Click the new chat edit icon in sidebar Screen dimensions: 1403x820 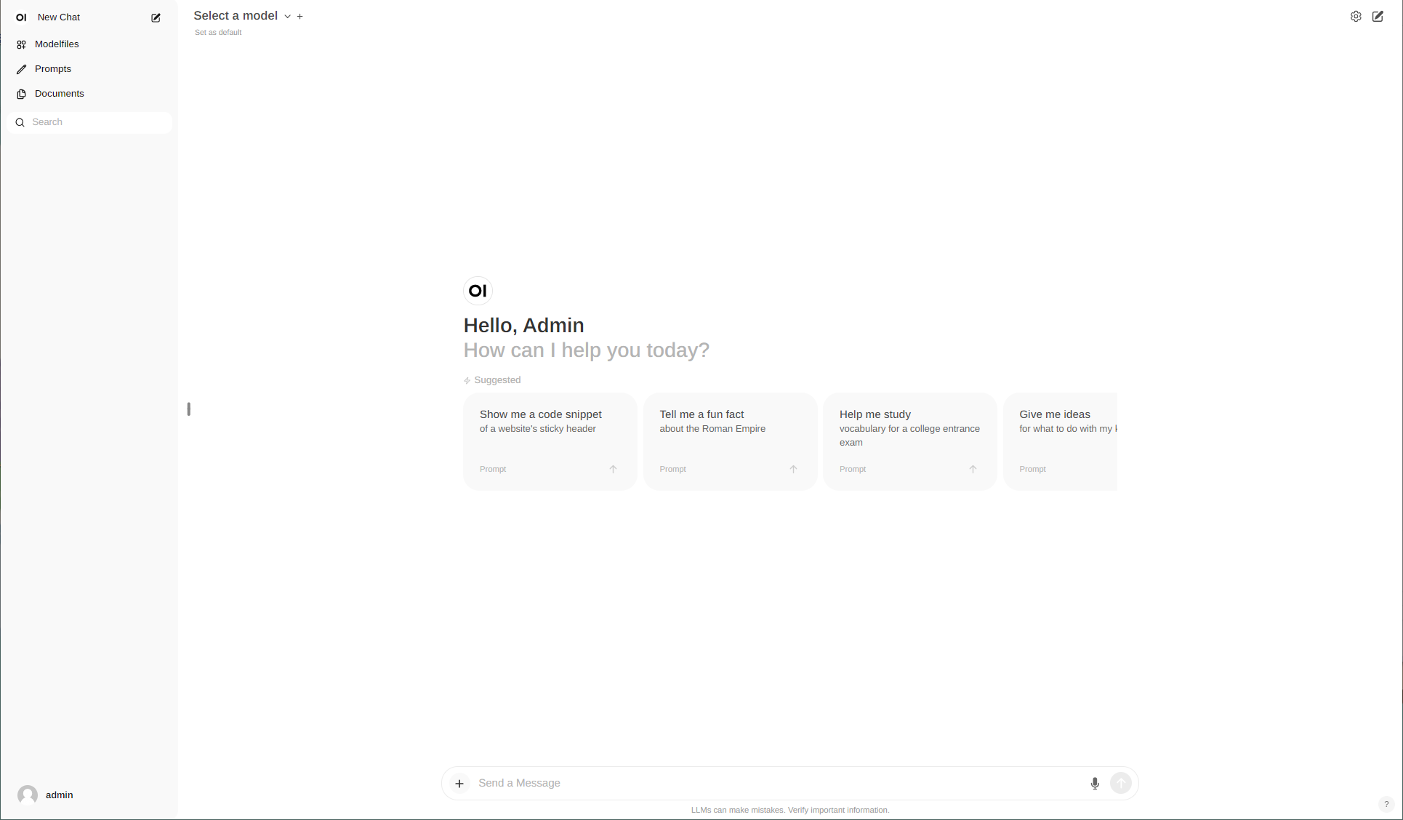point(156,17)
